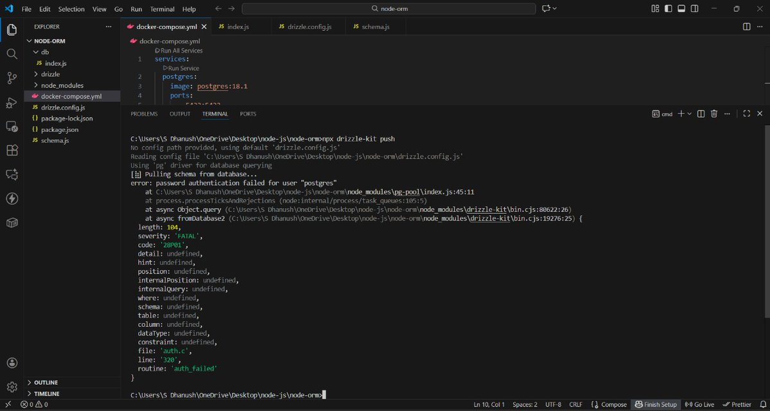This screenshot has height=411, width=770.
Task: Open Remote Explorer view icon
Action: (12, 127)
